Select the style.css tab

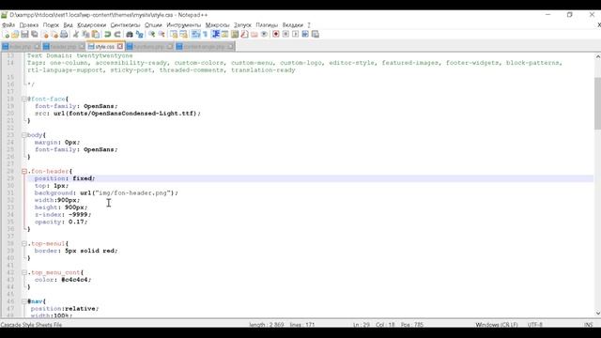point(105,46)
